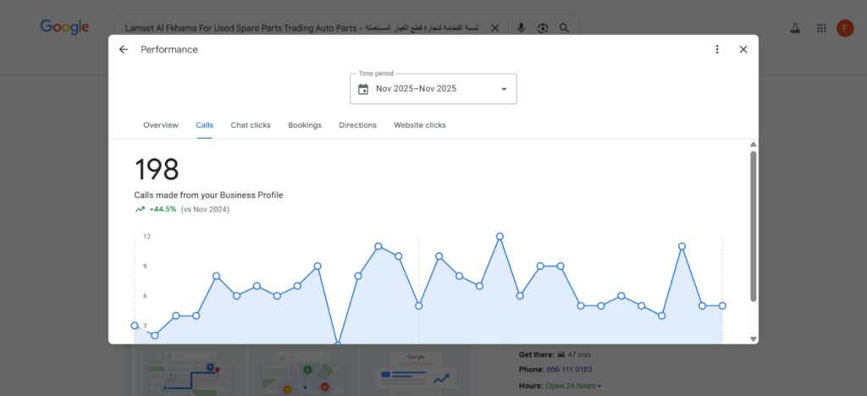Switch to the Overview tab
Viewport: 867px width, 396px height.
coord(161,125)
